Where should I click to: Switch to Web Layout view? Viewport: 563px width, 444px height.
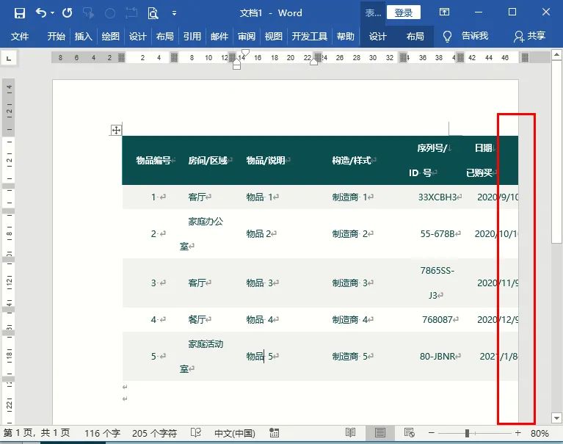[x=410, y=433]
